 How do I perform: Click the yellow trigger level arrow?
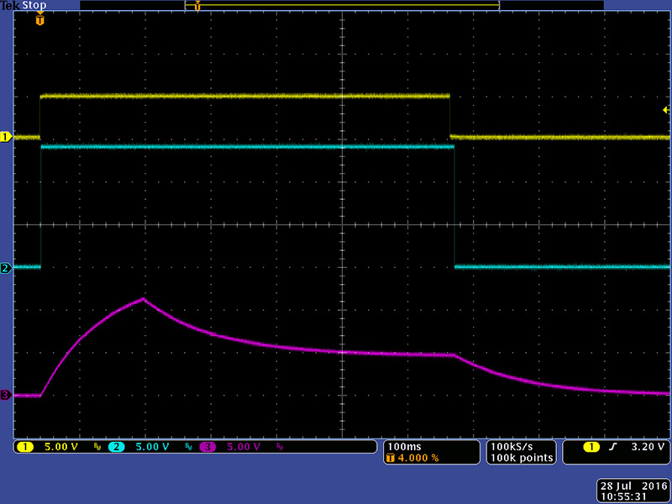(x=666, y=110)
